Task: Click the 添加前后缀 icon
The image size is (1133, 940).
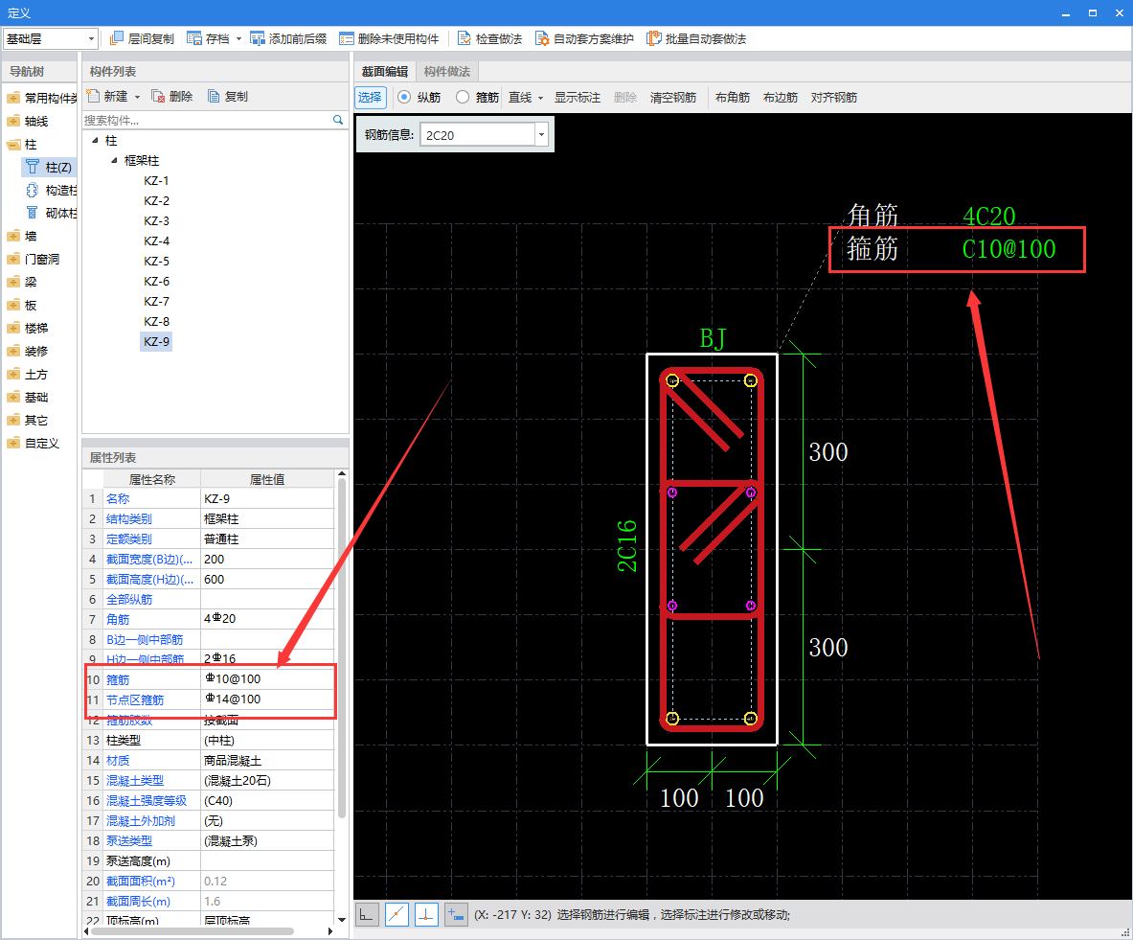Action: coord(258,38)
